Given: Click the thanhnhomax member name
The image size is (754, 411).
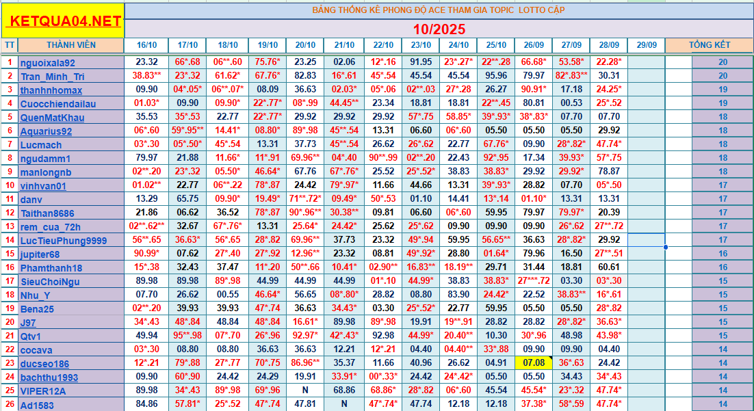Looking at the screenshot, I should coord(51,90).
